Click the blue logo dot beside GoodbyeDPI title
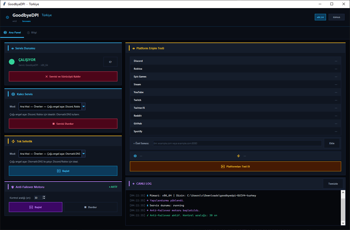Image resolution: width=350 pixels, height=230 pixels. point(7,17)
